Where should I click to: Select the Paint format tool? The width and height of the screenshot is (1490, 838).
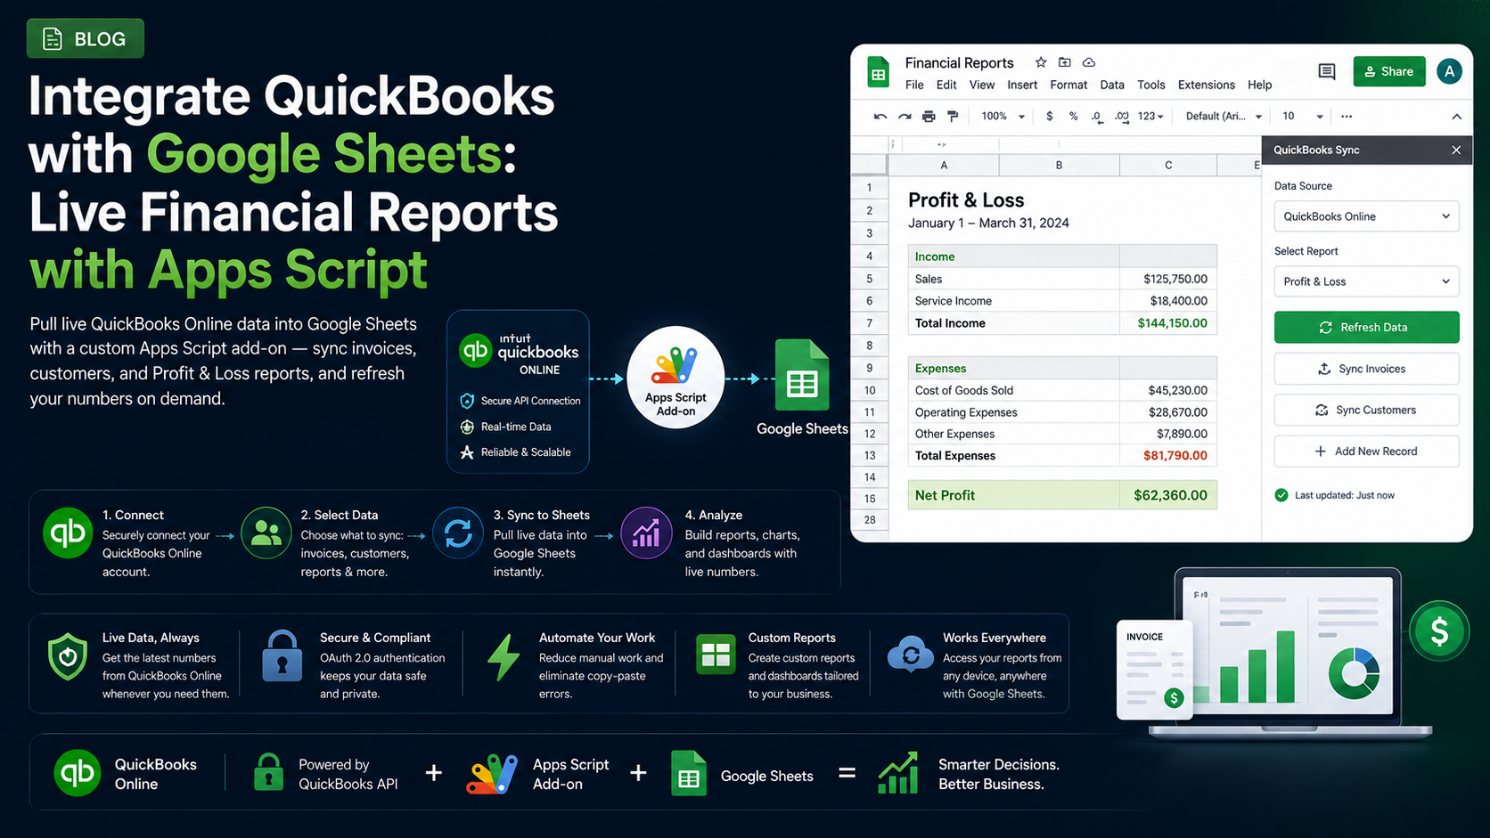coord(953,117)
